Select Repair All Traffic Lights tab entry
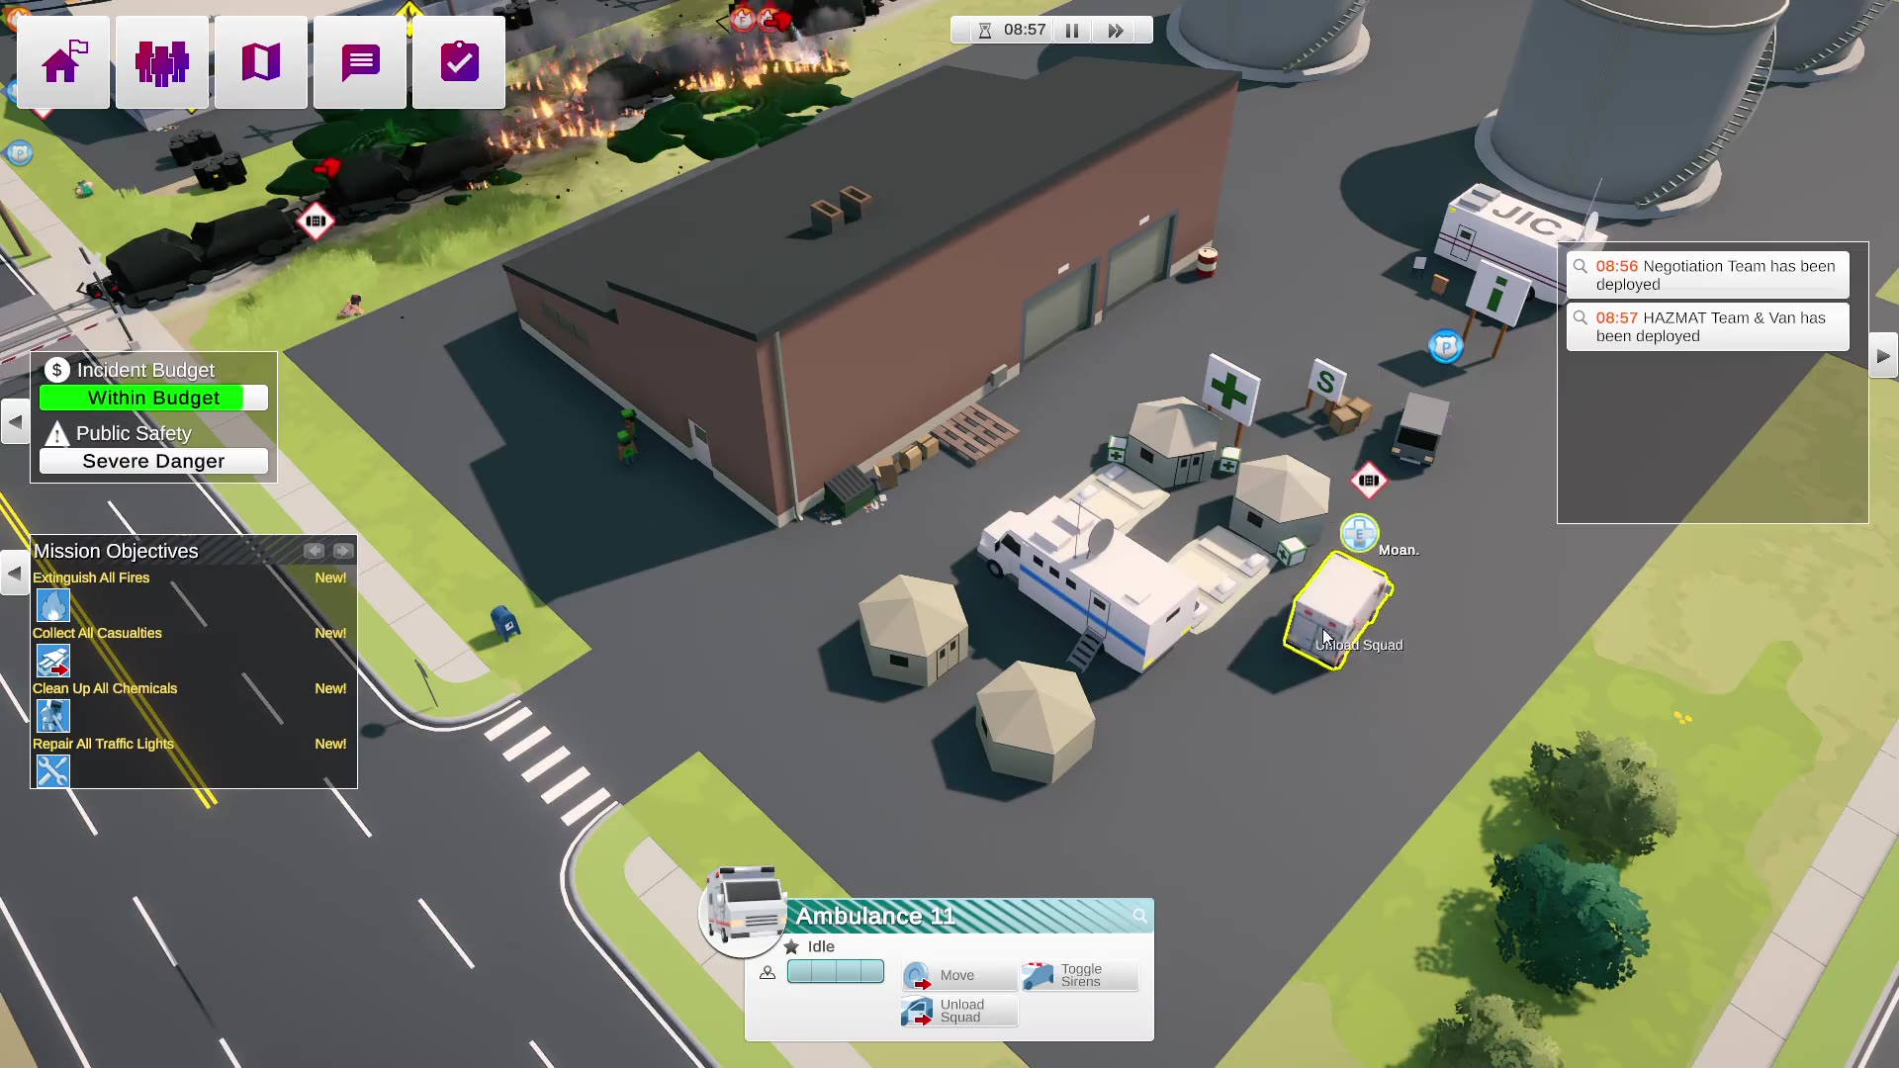 click(103, 744)
